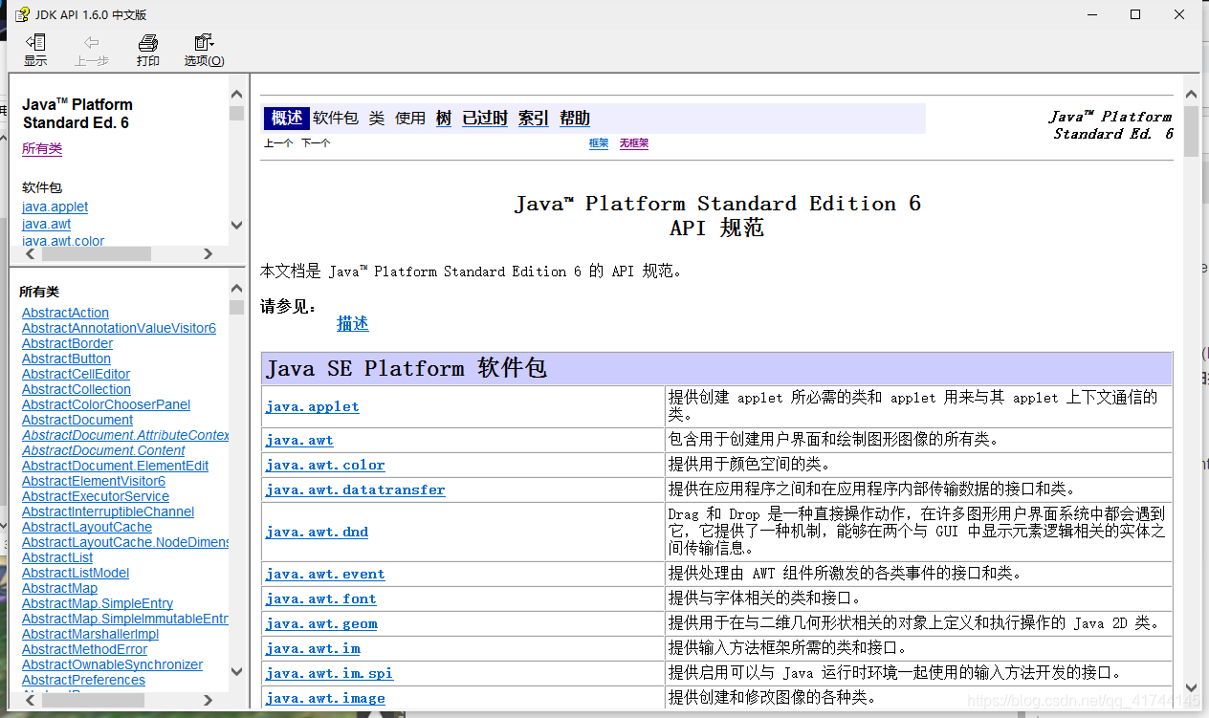This screenshot has height=718, width=1209.
Task: Click the main content scroll-up arrow
Action: point(1191,94)
